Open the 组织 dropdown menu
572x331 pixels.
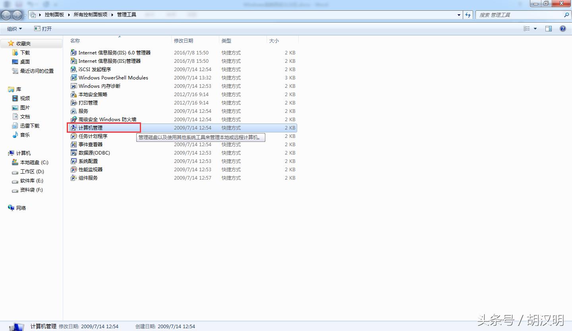15,29
